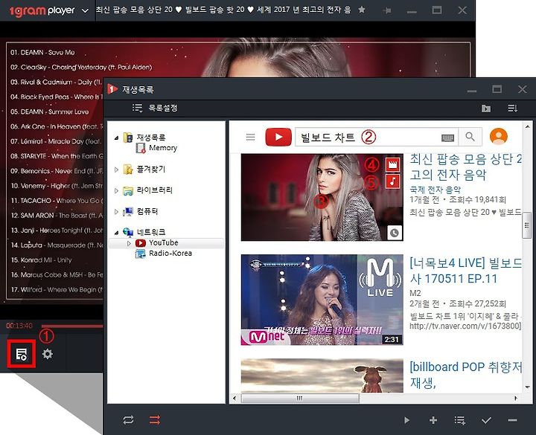Open 1gram player logo dropdown arrow
This screenshot has width=536, height=435.
click(x=85, y=10)
